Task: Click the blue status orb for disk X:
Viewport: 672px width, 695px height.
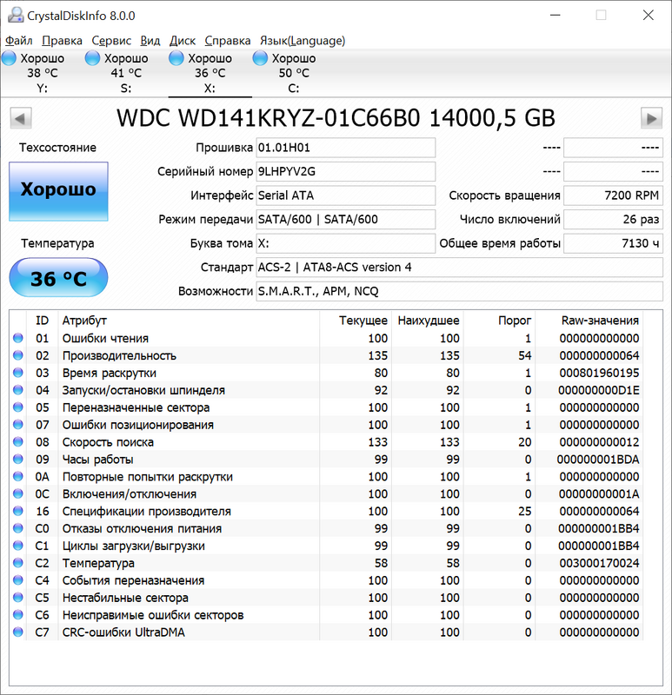Action: click(x=176, y=58)
